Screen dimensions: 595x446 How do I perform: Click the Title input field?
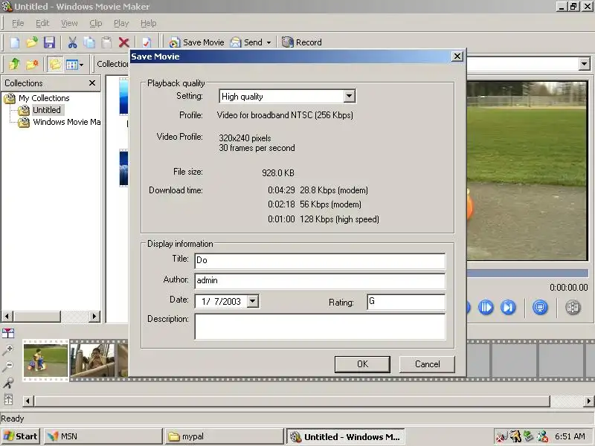click(320, 261)
